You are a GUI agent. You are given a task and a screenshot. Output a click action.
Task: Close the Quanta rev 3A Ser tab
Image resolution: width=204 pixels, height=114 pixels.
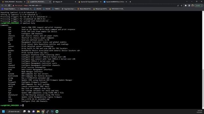point(126,2)
